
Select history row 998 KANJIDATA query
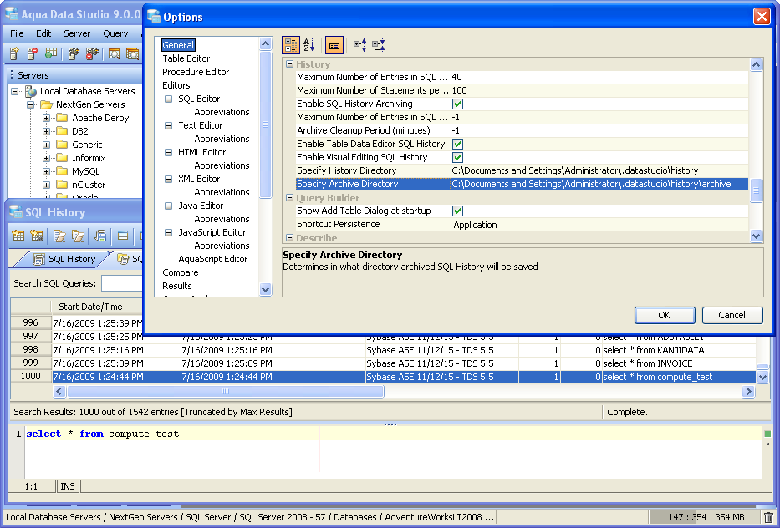pyautogui.click(x=383, y=350)
